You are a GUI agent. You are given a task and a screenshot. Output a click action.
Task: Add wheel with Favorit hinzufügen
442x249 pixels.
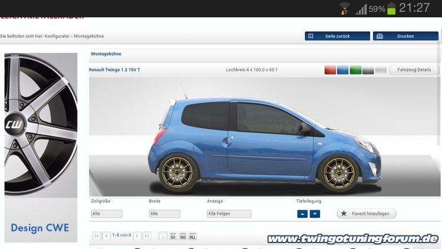click(x=367, y=214)
